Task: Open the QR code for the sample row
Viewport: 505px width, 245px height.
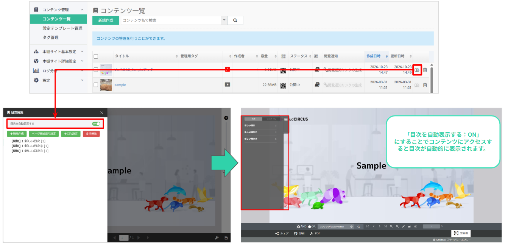Action: (x=283, y=85)
